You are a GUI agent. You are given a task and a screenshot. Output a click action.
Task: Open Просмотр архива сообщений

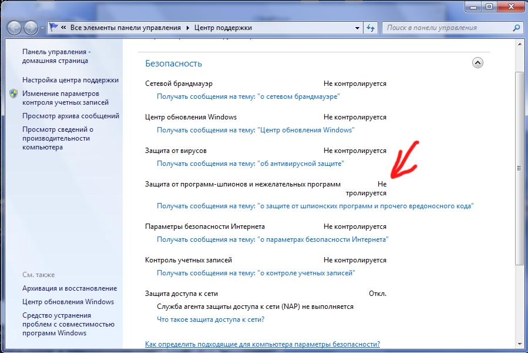[x=70, y=116]
